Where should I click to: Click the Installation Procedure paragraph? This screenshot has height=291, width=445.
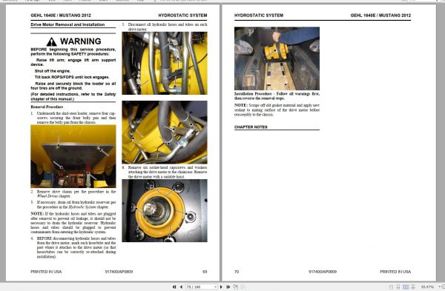[x=277, y=96]
